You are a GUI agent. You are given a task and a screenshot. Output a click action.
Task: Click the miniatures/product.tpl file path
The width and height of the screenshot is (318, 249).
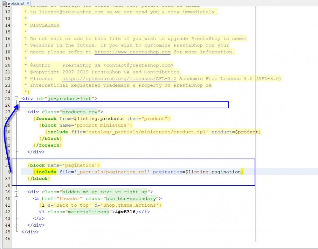pos(147,132)
